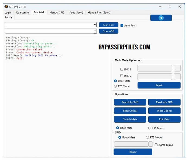Screen dimensions: 190x162
Task: Select Boot-Meta radio in Operations group
Action: (118, 128)
